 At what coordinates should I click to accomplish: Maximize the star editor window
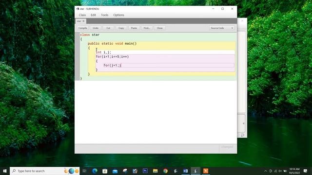click(x=223, y=9)
